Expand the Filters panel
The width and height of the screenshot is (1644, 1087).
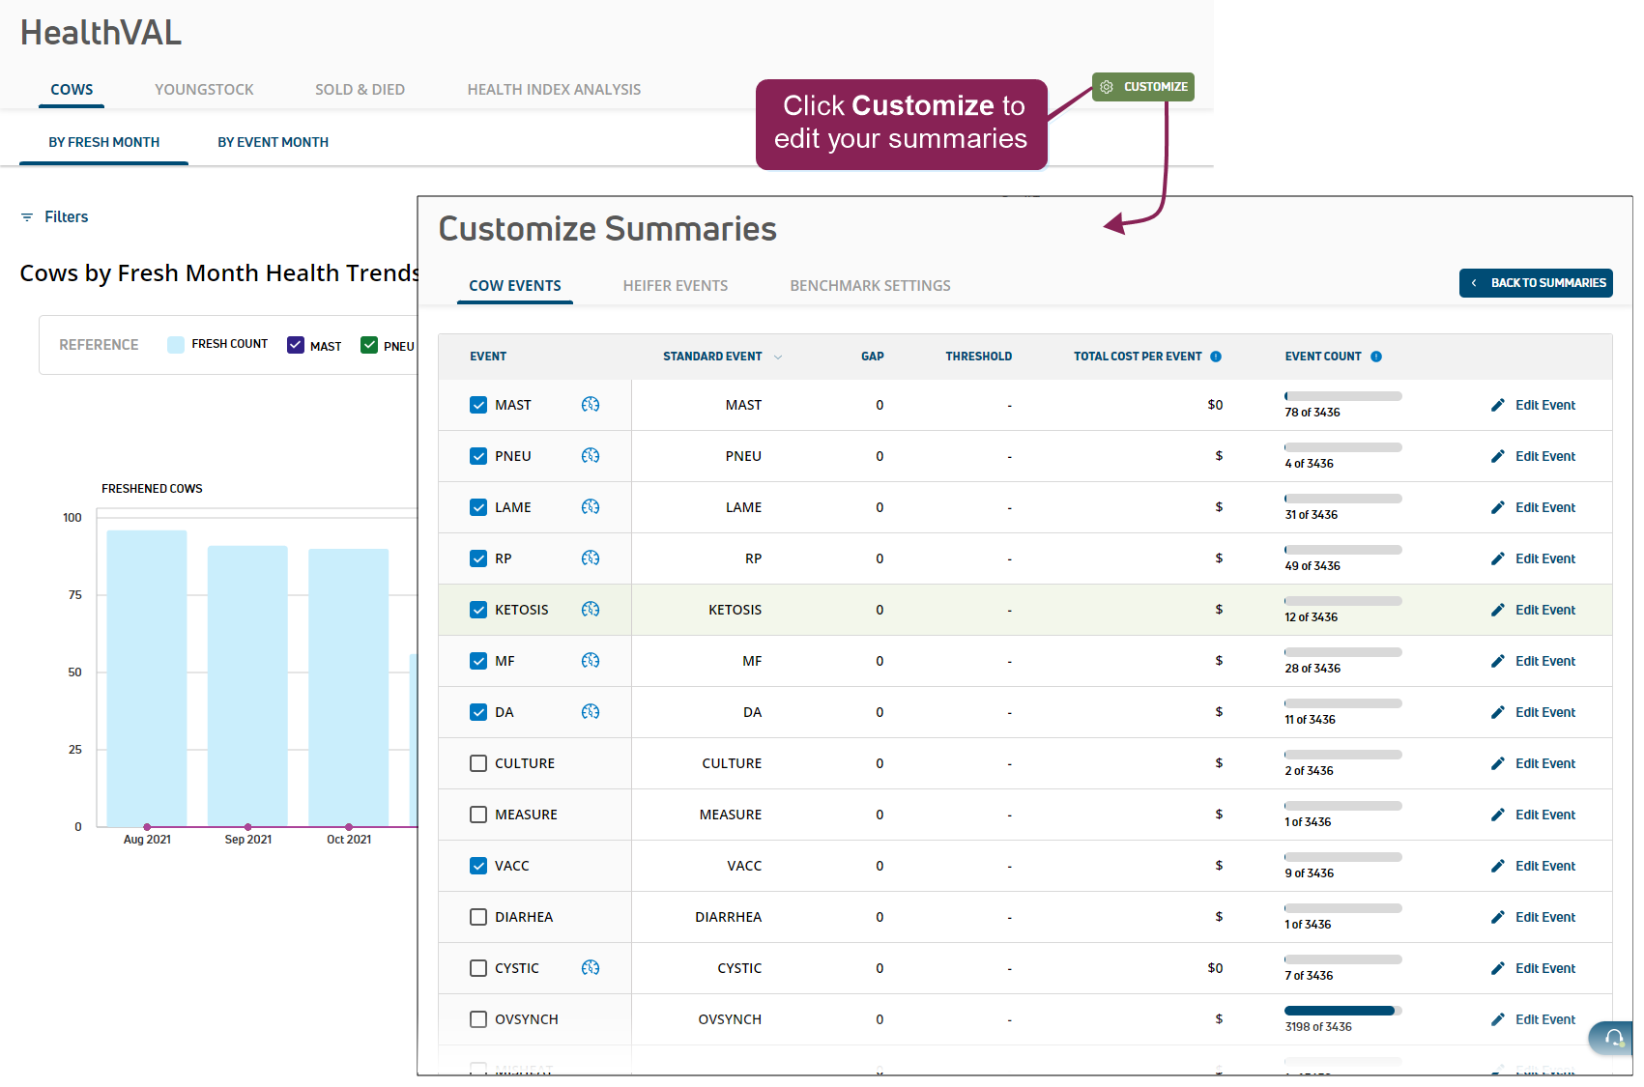click(55, 217)
